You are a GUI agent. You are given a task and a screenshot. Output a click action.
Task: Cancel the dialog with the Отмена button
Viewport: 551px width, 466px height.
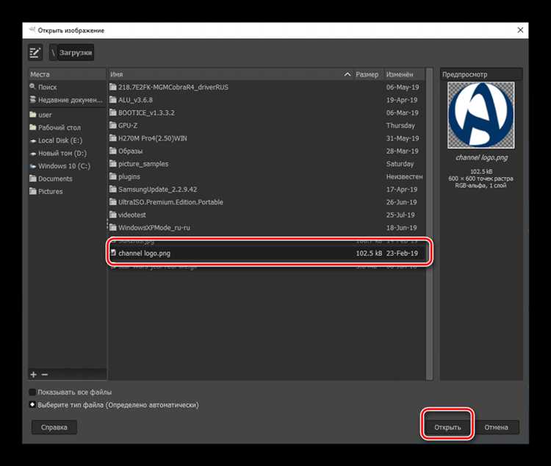pyautogui.click(x=496, y=427)
